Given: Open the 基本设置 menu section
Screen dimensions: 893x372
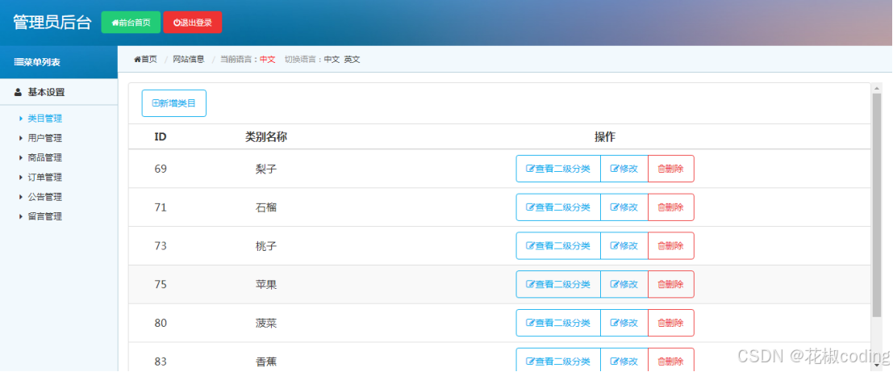Looking at the screenshot, I should [46, 92].
